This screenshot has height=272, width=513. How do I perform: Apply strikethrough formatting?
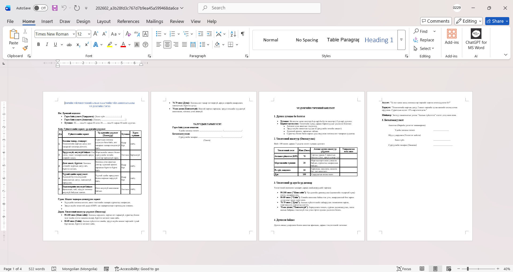[x=69, y=45]
